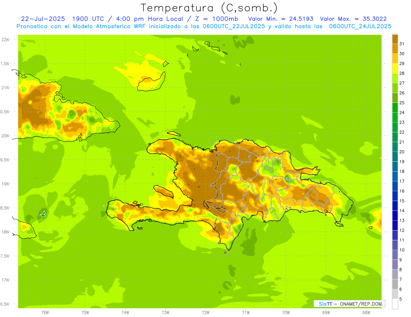Click the 19 label on the color scale
411x317 pixels.
point(402,161)
